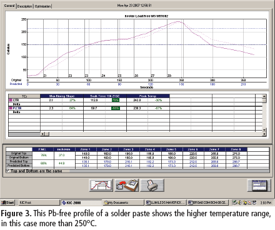Click the Zone 1 column header

[x=86, y=149]
